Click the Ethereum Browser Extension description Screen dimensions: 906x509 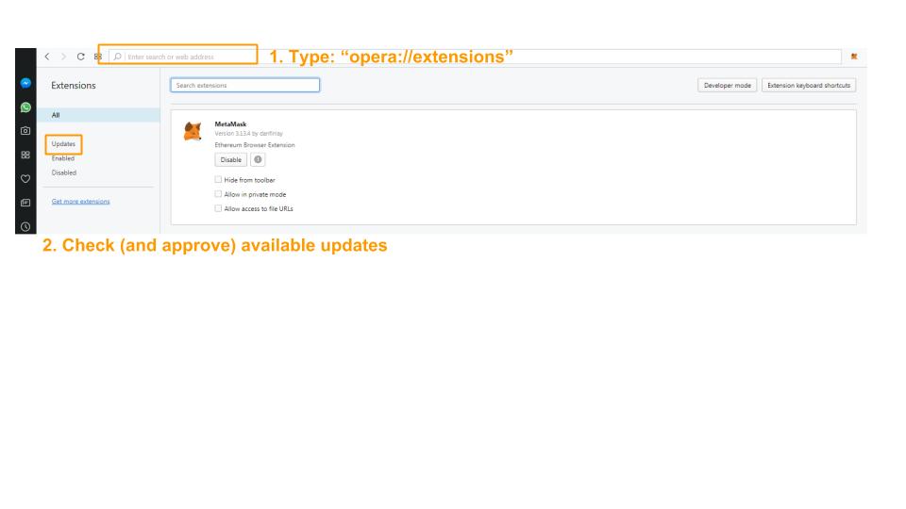(255, 145)
